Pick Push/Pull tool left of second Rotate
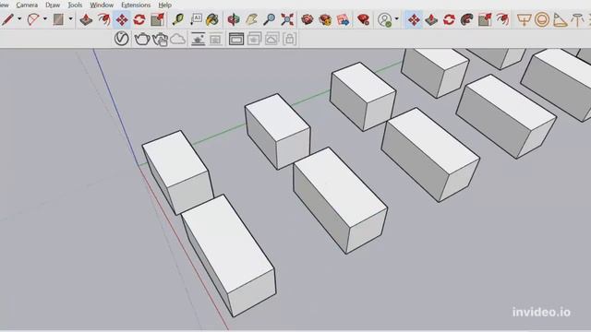 pos(431,19)
